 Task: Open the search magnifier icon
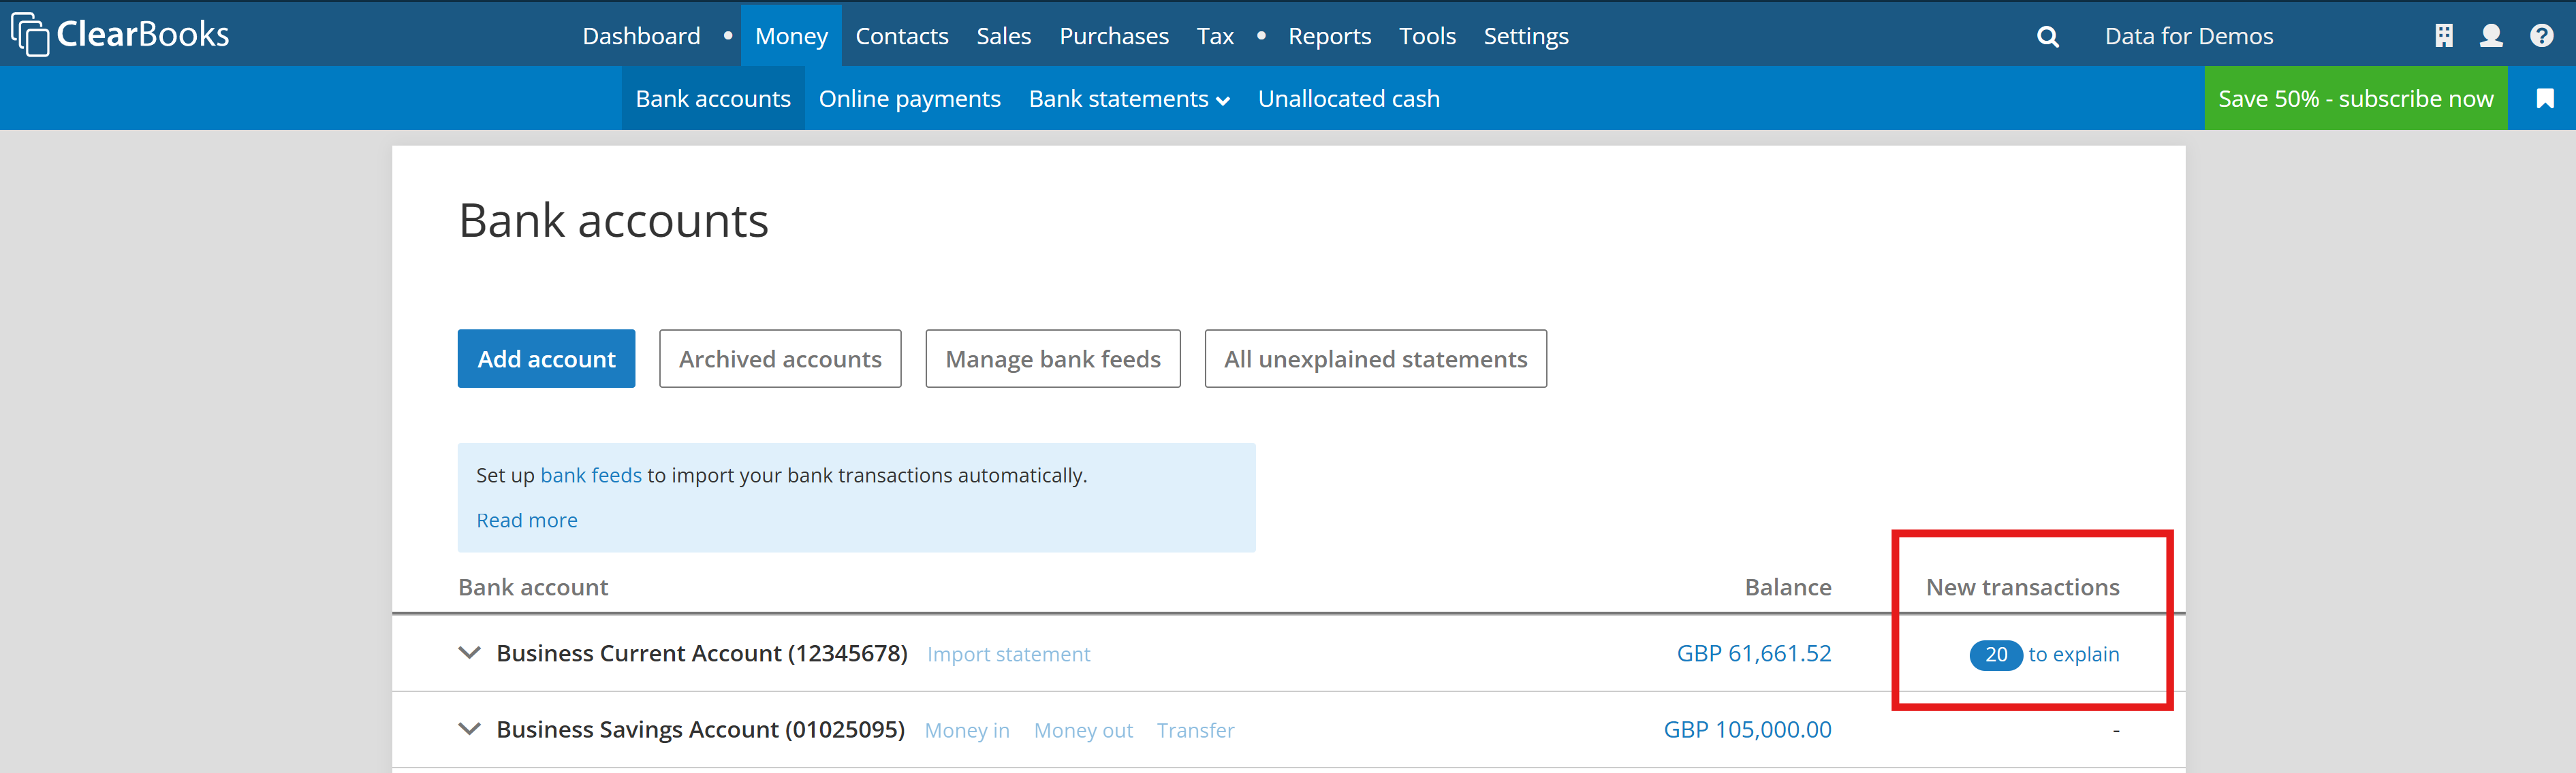tap(2047, 37)
